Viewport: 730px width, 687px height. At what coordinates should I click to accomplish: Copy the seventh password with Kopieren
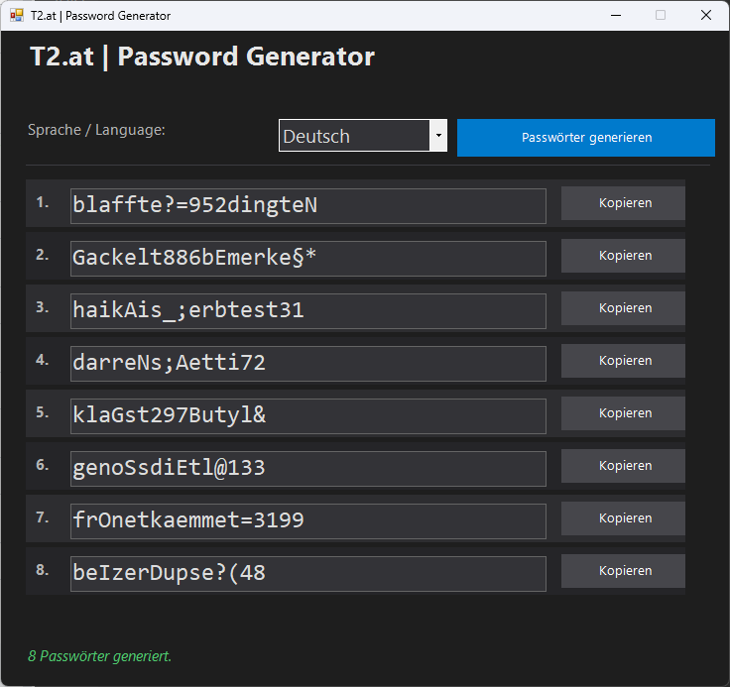(624, 518)
